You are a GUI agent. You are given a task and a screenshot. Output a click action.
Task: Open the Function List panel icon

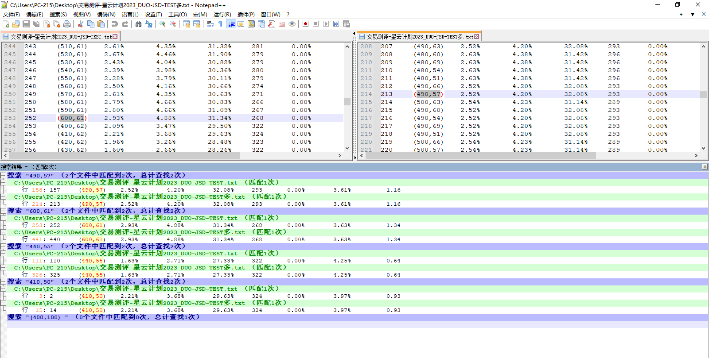[x=272, y=24]
